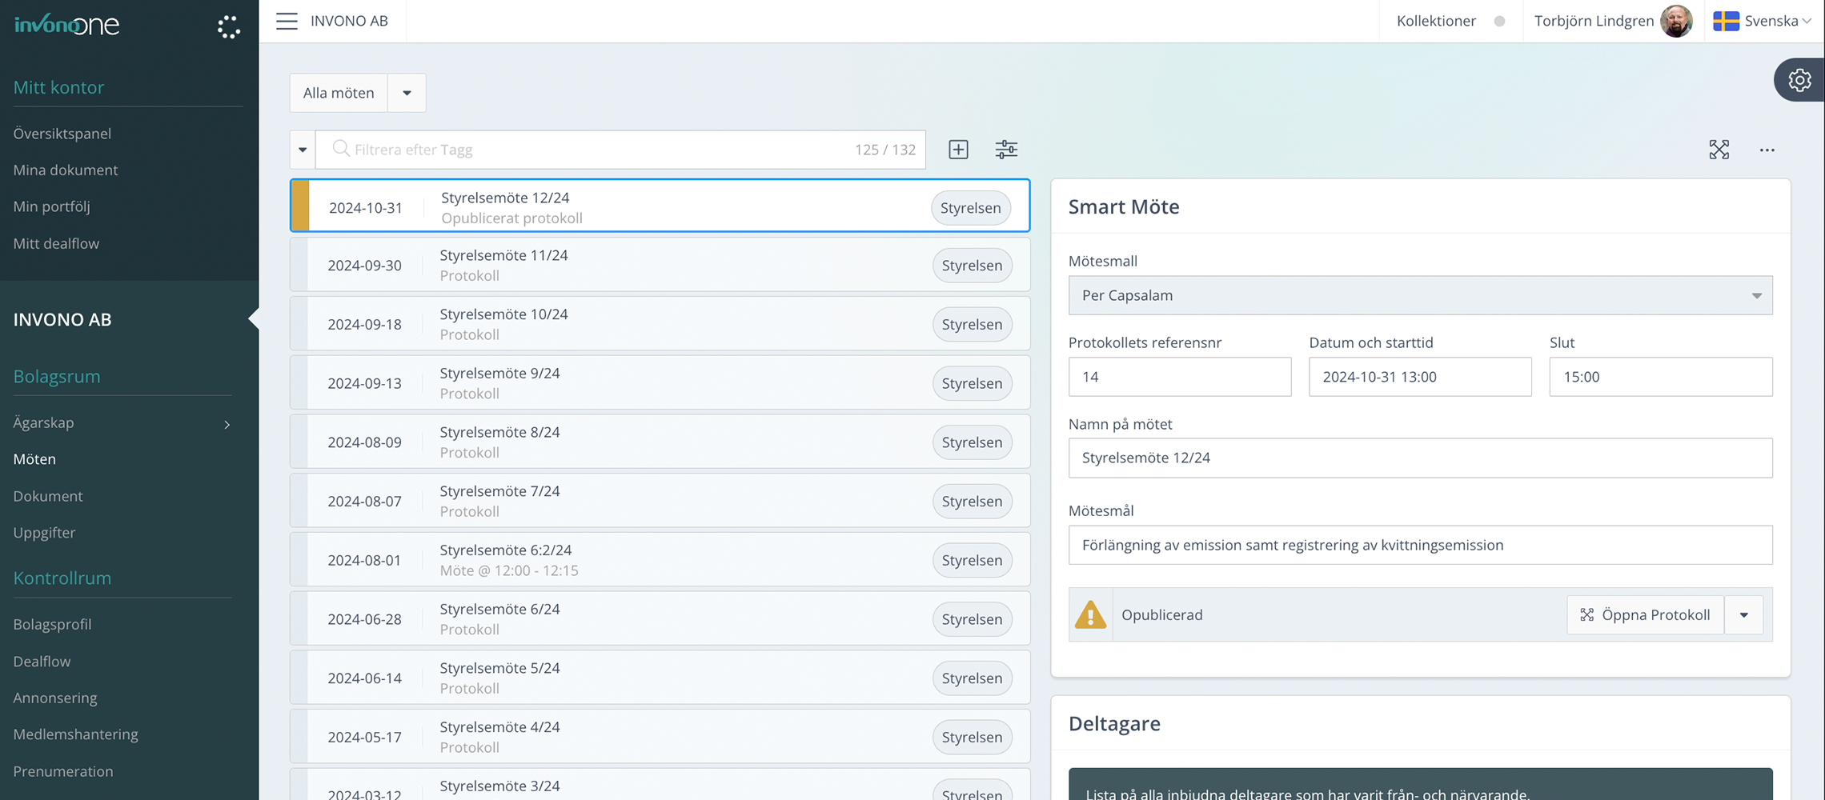Click the hamburger menu icon
Screen dimensions: 1825x800
tap(287, 21)
